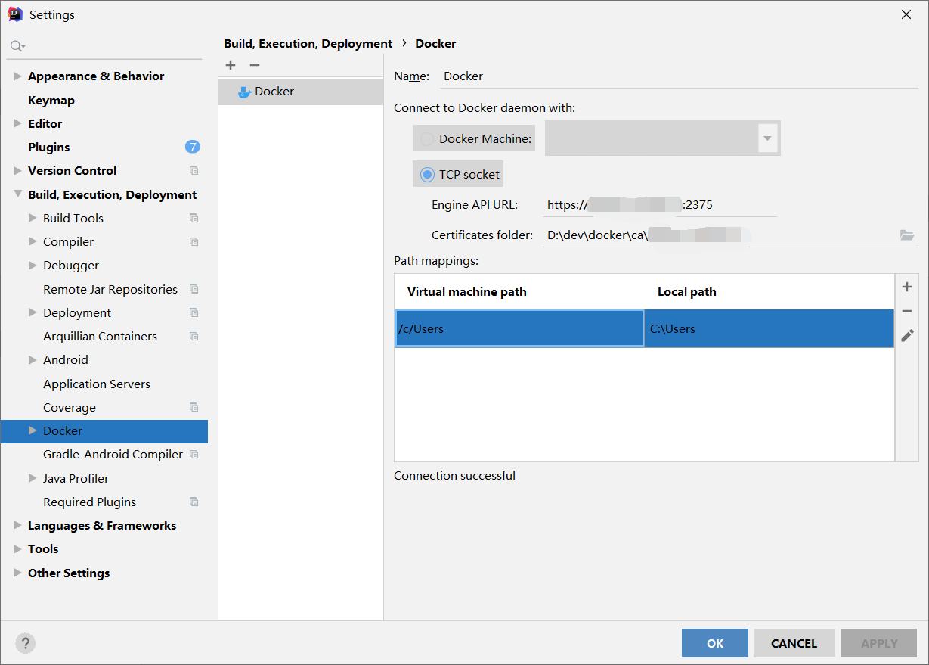Collapse Build, Execution, Deployment tree node
Screen dimensions: 929x665
pos(17,194)
